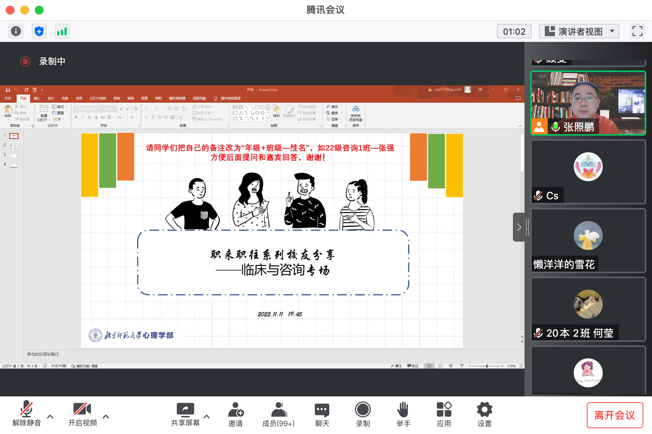The image size is (652, 434).
Task: Click the 录制 (record) icon in meeting toolbar
Action: coord(363,410)
